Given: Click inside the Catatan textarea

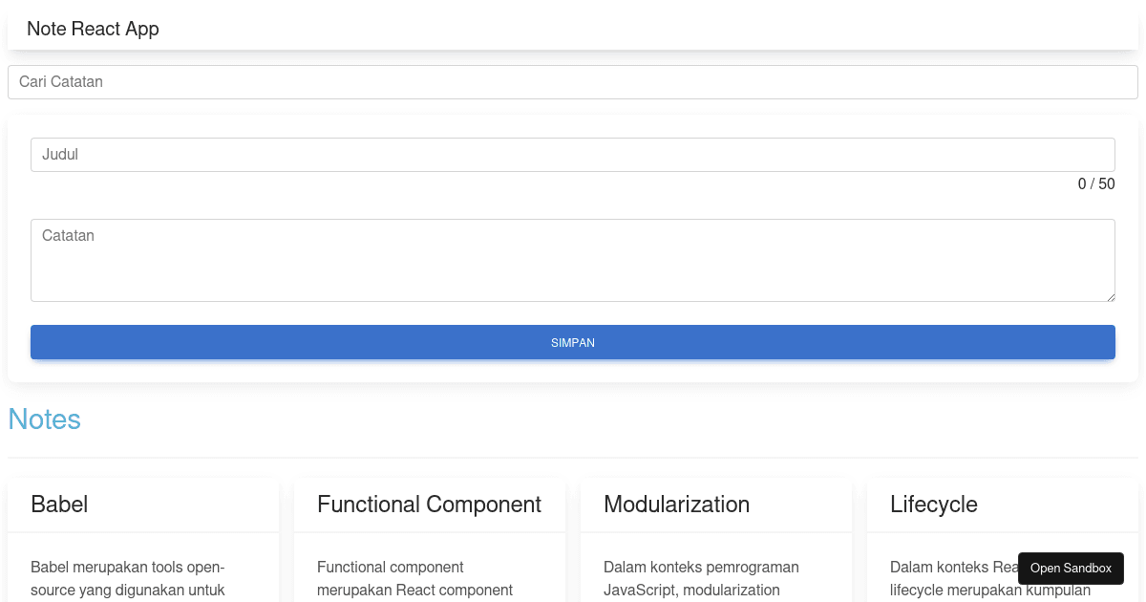Looking at the screenshot, I should pyautogui.click(x=573, y=259).
